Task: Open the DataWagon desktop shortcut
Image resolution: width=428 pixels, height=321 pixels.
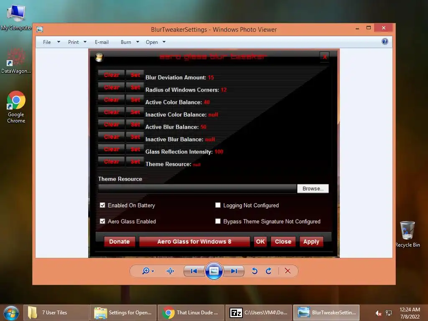Action: tap(16, 61)
